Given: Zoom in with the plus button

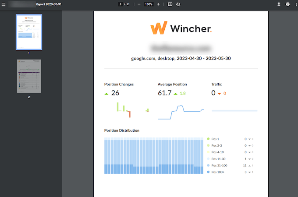Looking at the screenshot, I should pyautogui.click(x=159, y=4).
